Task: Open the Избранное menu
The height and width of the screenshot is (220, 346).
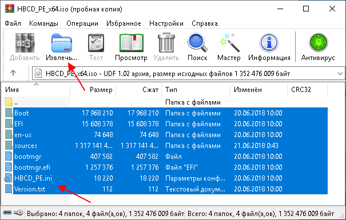Action: pyautogui.click(x=124, y=23)
